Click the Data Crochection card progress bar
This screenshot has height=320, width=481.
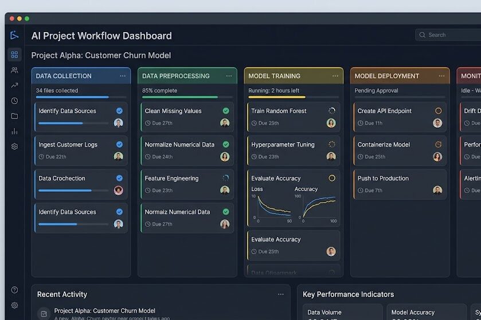click(73, 191)
